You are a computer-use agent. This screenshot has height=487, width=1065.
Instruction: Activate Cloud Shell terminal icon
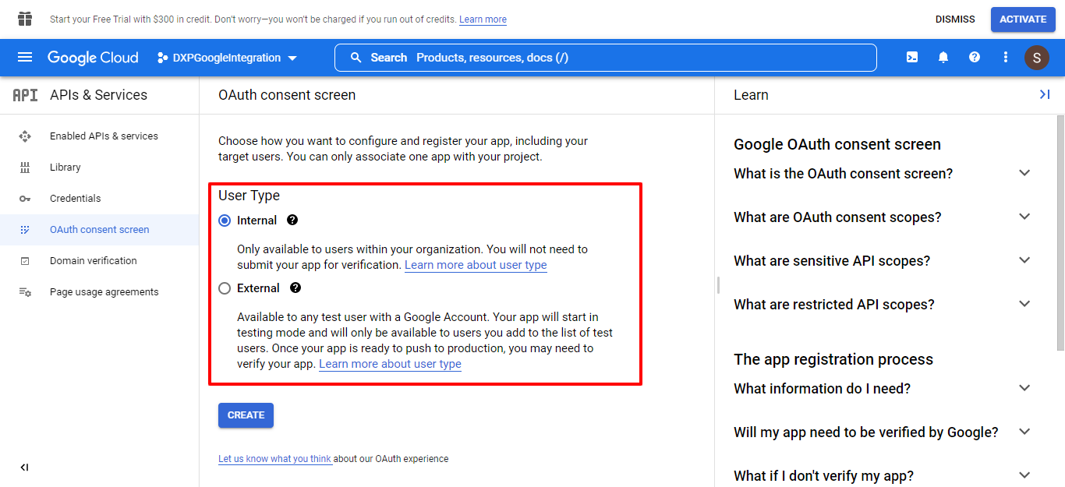pyautogui.click(x=911, y=58)
